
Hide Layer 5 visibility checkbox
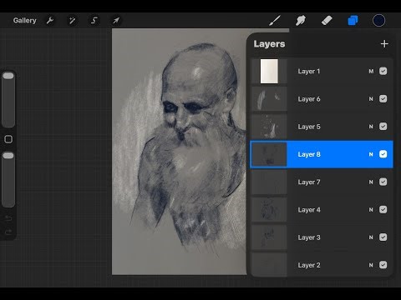click(x=383, y=127)
